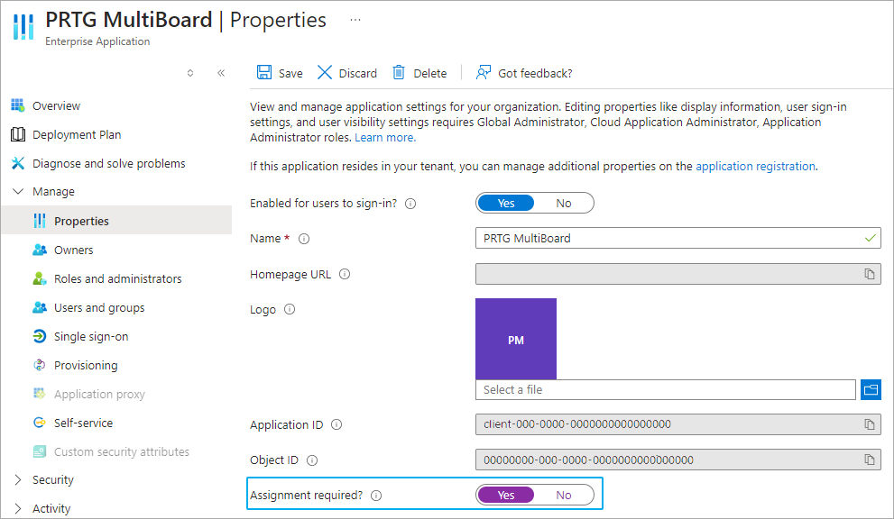Copy the Homepage URL with copy icon

(x=870, y=274)
